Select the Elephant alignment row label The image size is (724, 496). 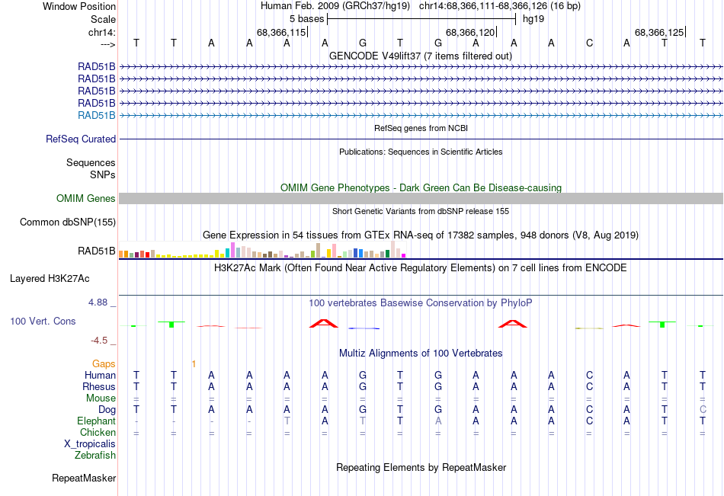coord(97,421)
